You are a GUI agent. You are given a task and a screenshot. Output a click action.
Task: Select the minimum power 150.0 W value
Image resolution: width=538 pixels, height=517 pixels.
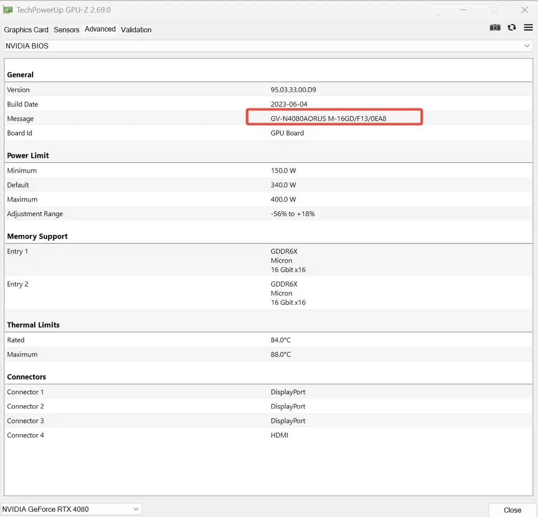283,170
